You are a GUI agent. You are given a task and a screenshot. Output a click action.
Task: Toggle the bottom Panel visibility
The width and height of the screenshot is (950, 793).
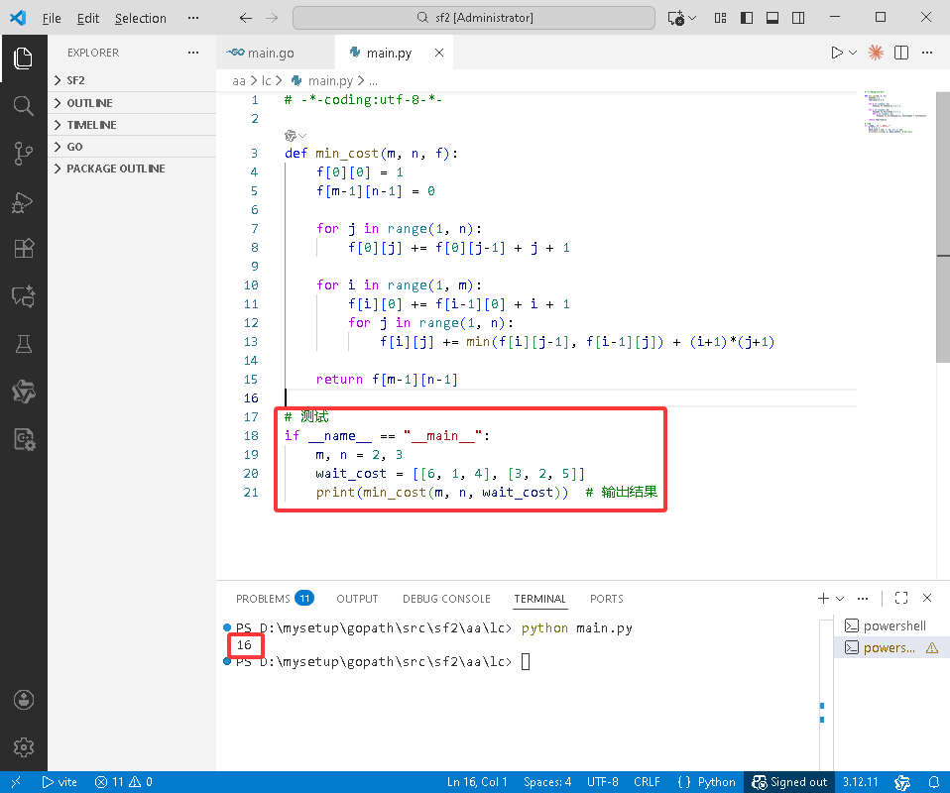pos(772,18)
